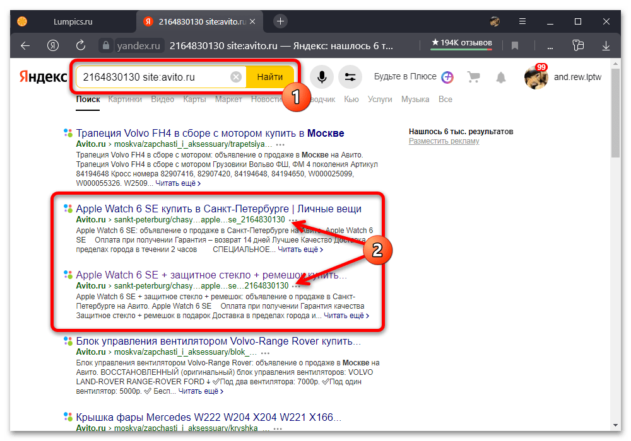Open Apple Watch 6 SE + защитное стекло result
This screenshot has height=441, width=631.
211,275
